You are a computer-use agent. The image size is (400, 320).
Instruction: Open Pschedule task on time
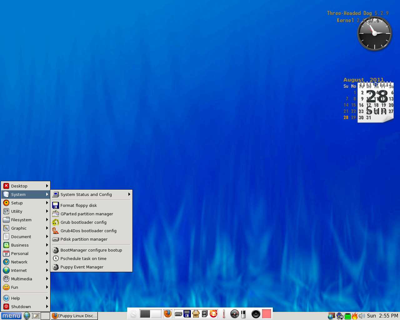(x=91, y=258)
